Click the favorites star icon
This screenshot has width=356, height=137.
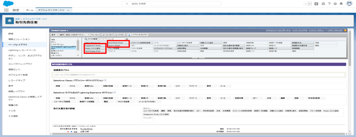pos(306,4)
